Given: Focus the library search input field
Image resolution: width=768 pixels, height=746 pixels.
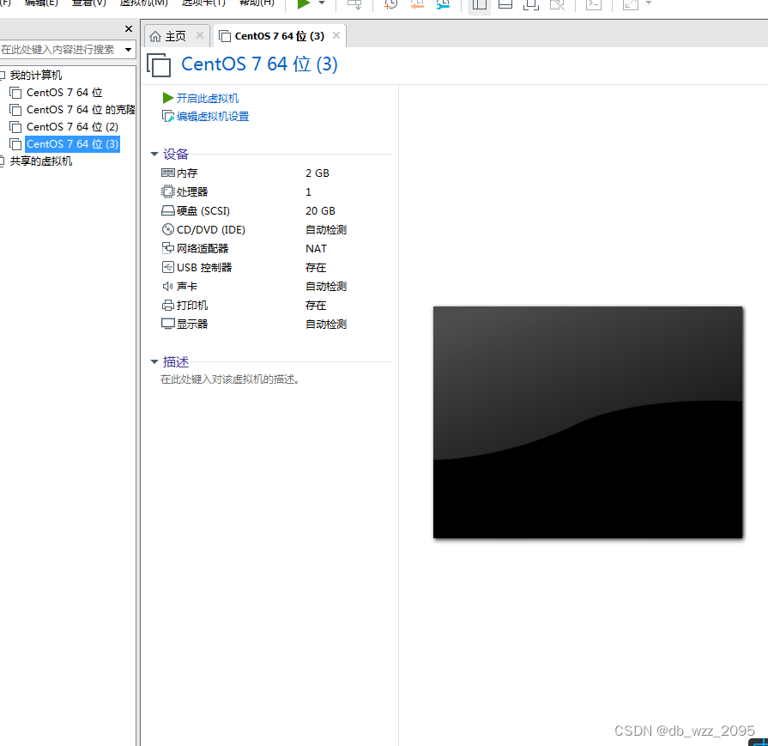Looking at the screenshot, I should pos(60,50).
